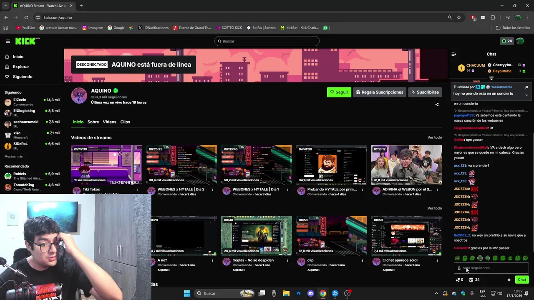
Task: Open options menu for WEBONES Día 2 video
Action: click(x=212, y=190)
